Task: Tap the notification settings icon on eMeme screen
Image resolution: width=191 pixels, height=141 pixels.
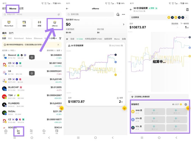Action: [x=118, y=15]
